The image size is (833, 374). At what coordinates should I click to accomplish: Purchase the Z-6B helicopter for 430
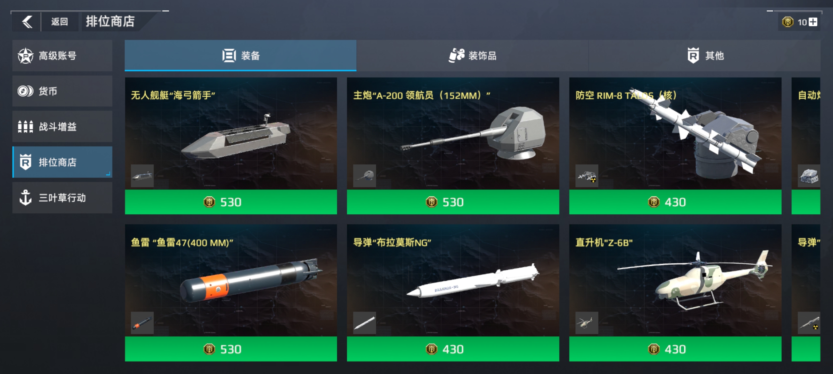675,349
